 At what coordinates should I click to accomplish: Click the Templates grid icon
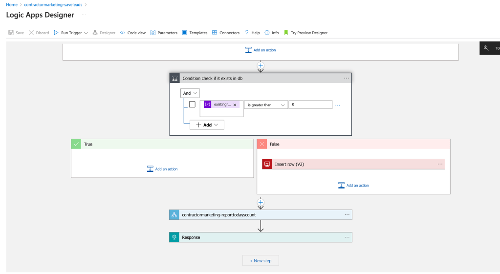(x=184, y=33)
